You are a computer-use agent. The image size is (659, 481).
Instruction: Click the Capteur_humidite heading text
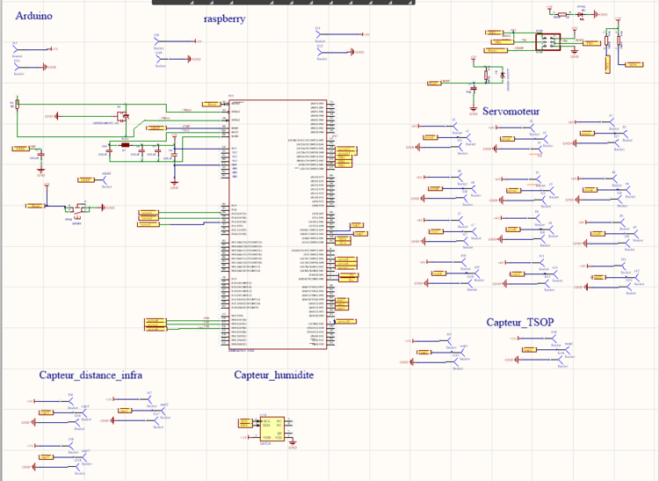point(273,375)
